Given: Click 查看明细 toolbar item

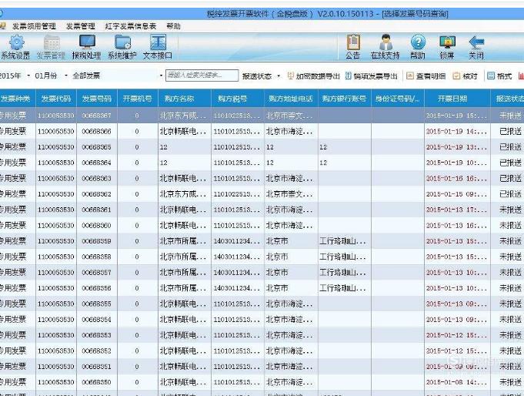Looking at the screenshot, I should (426, 76).
